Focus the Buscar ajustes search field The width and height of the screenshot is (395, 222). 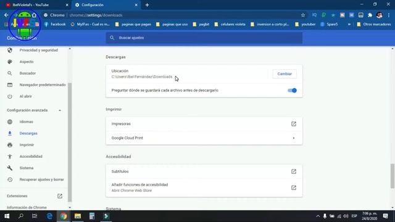pyautogui.click(x=204, y=38)
